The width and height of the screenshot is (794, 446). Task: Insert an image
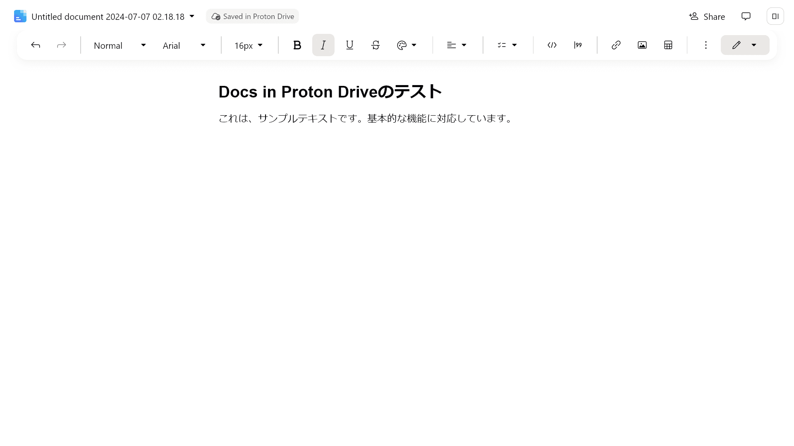[642, 45]
